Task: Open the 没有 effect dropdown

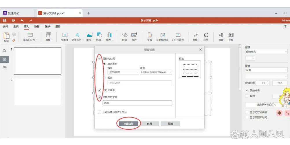Action: click(266, 70)
